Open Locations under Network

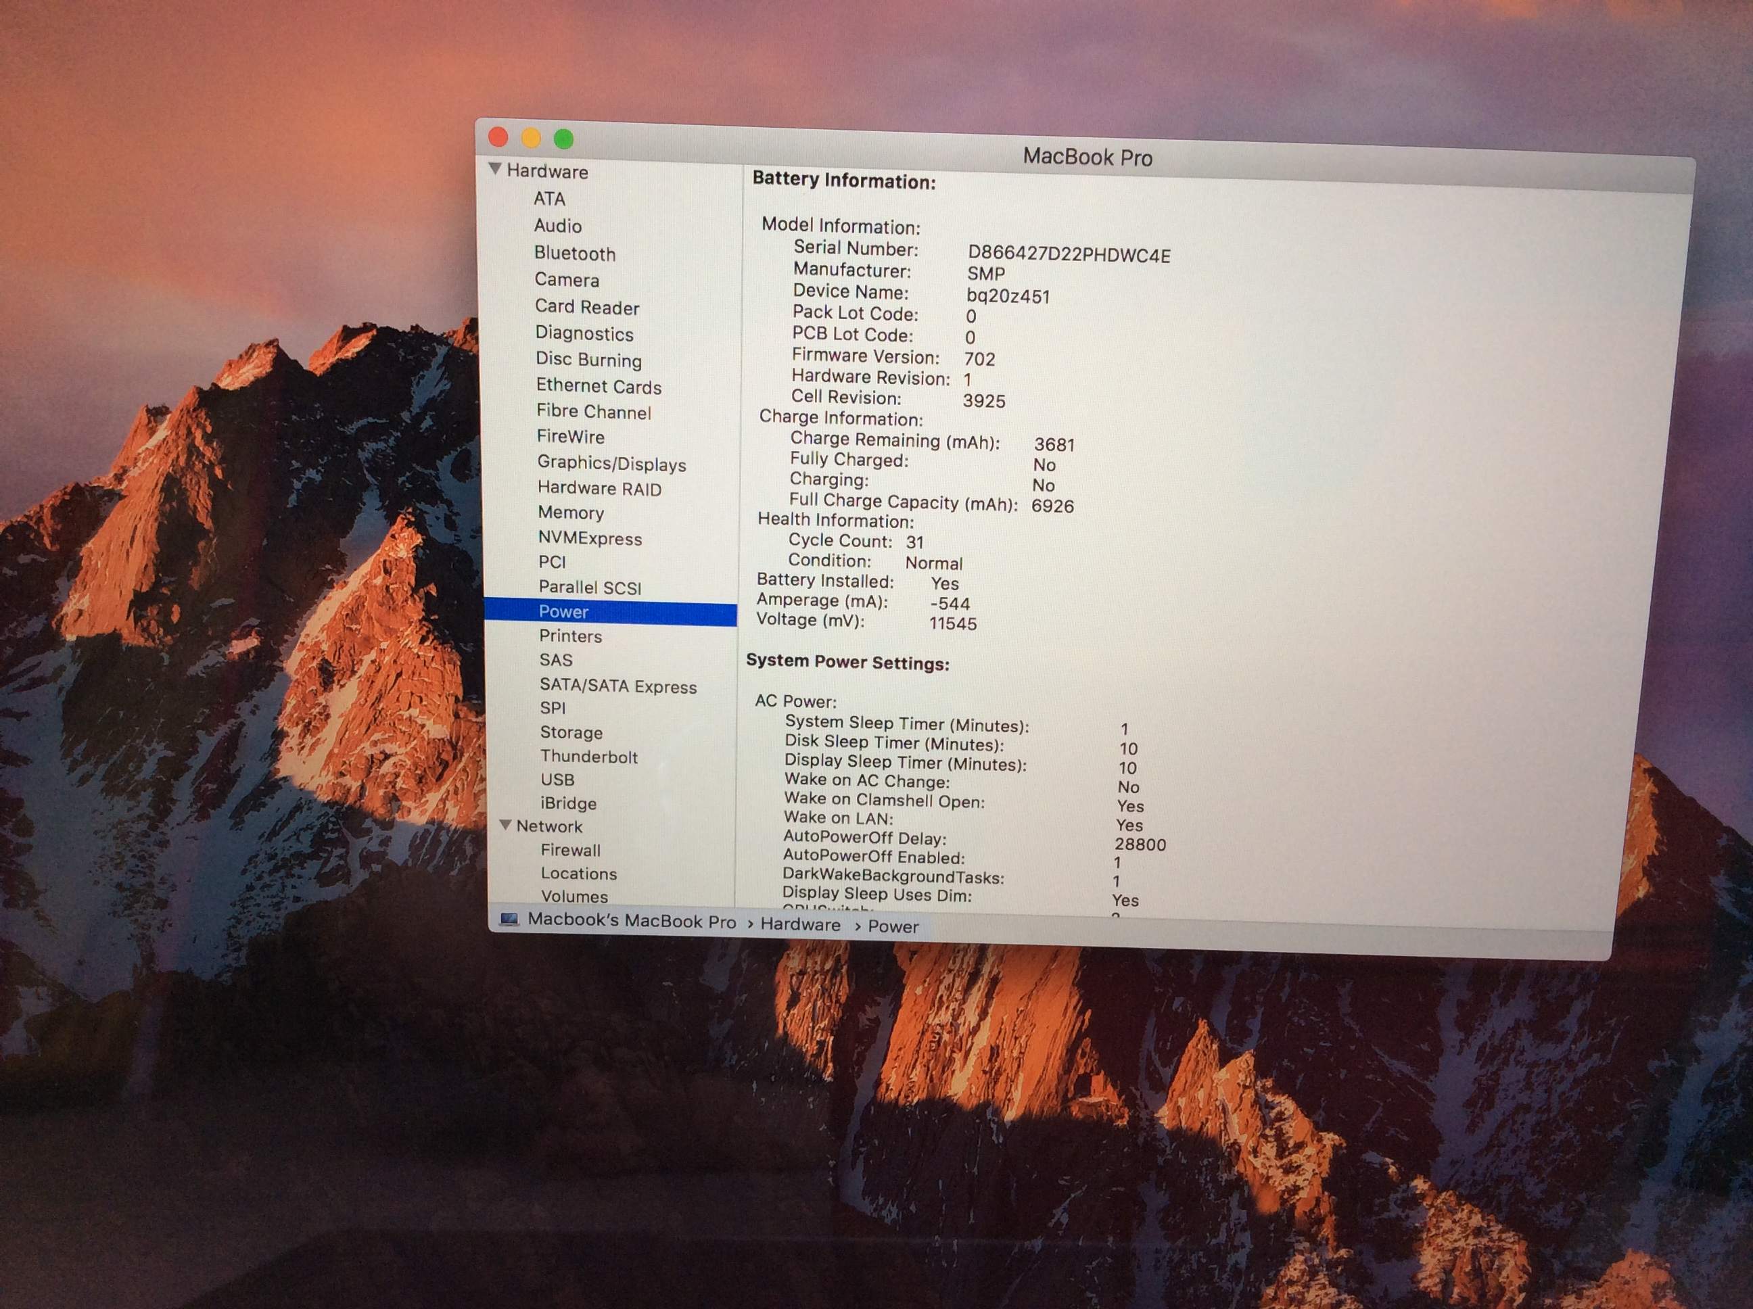[x=580, y=873]
